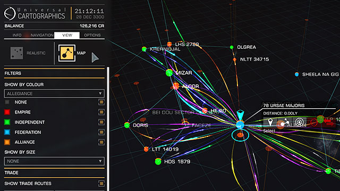
Task: Select the Sheela Na Gig star node
Action: pos(296,74)
